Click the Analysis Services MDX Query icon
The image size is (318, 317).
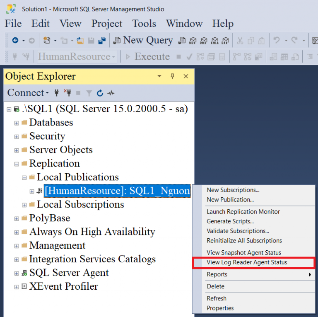tap(193, 41)
